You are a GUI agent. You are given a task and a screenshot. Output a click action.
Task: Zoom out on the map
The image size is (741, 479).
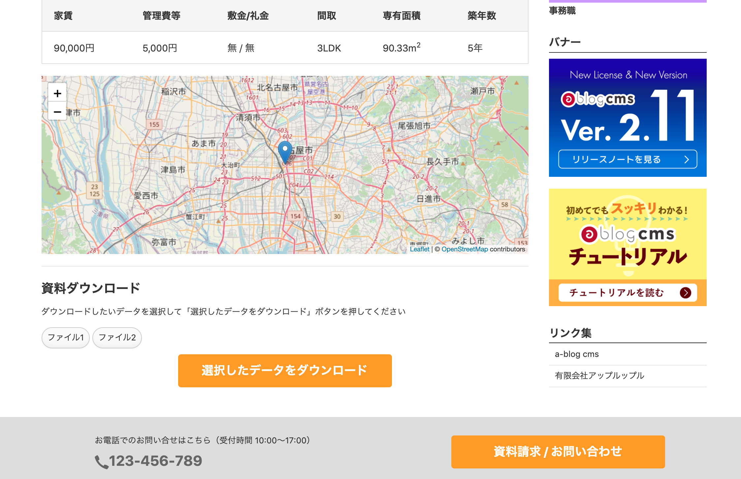point(57,112)
